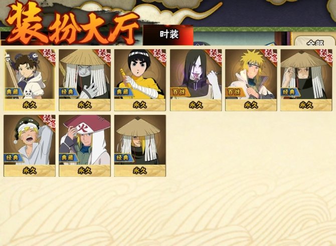Open the 时装 tab
This screenshot has width=336, height=246.
[169, 35]
